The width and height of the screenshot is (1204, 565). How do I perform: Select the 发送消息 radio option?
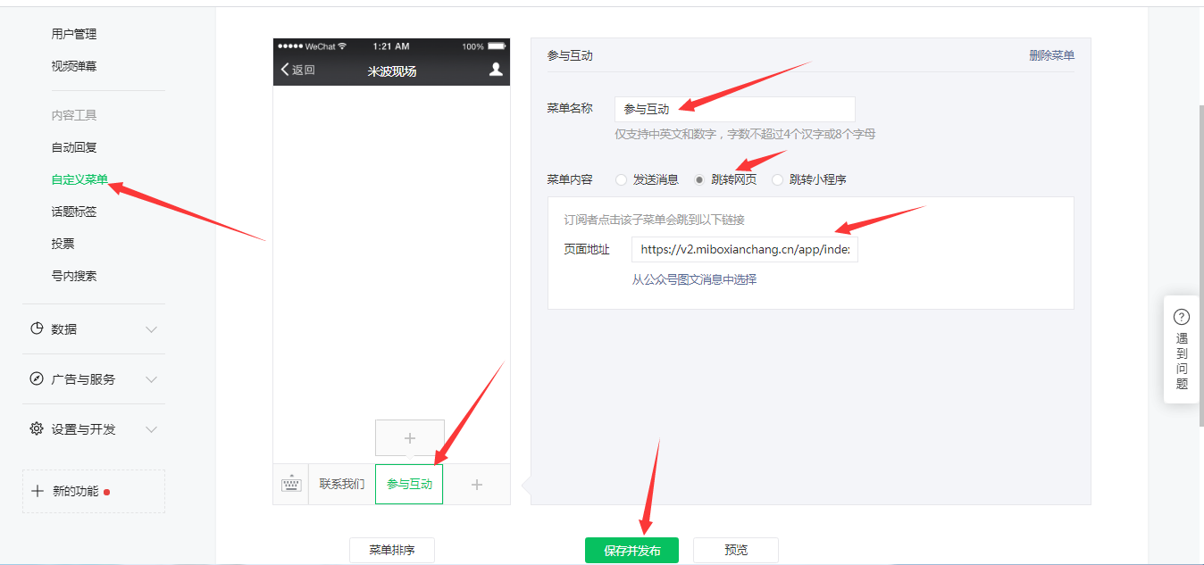coord(622,179)
